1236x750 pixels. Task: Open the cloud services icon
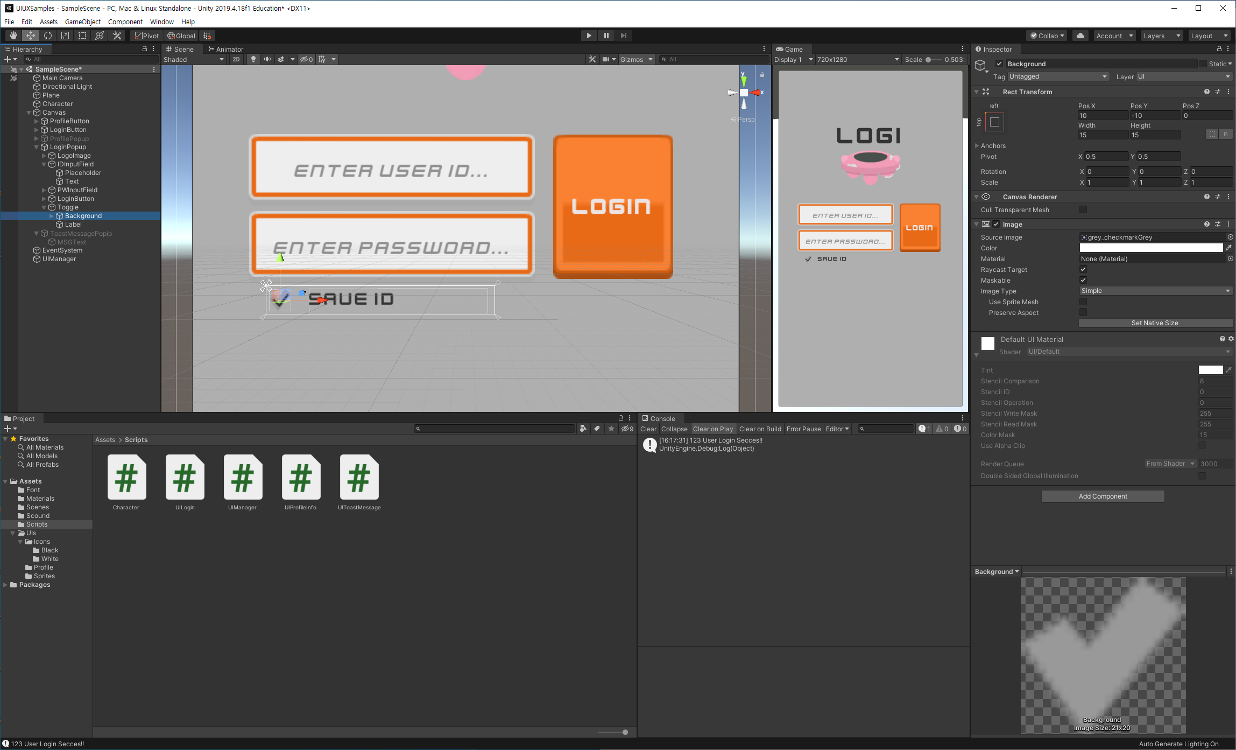pos(1080,36)
